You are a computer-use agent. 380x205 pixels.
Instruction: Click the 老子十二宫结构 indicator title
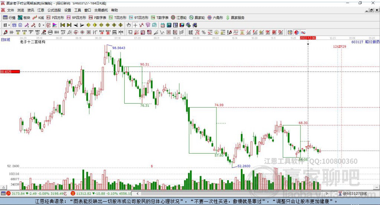point(33,42)
